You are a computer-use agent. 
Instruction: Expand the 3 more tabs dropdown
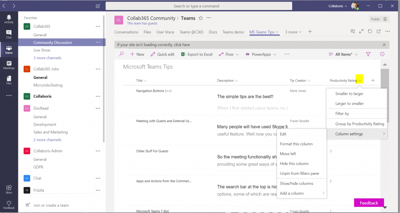(x=300, y=32)
